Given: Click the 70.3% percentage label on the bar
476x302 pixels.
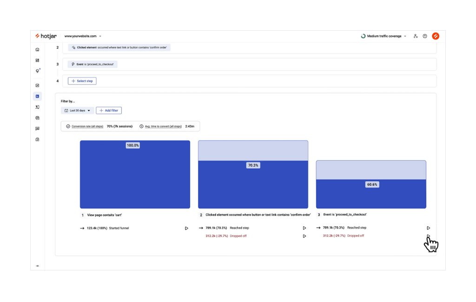Looking at the screenshot, I should [253, 165].
